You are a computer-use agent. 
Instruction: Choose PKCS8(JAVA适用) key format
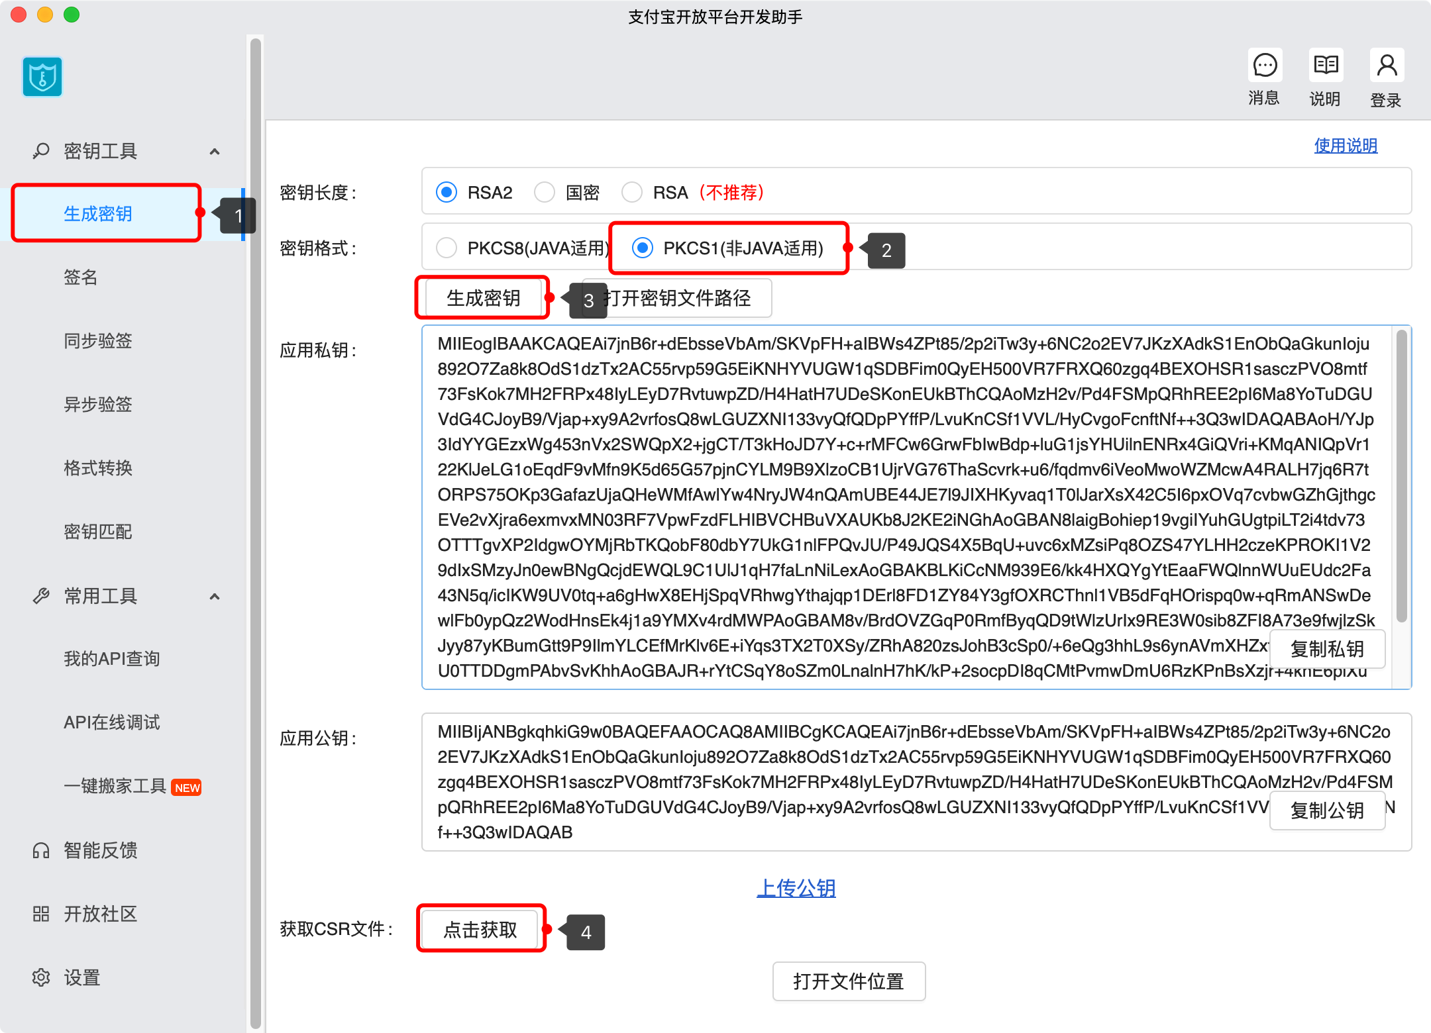coord(447,248)
